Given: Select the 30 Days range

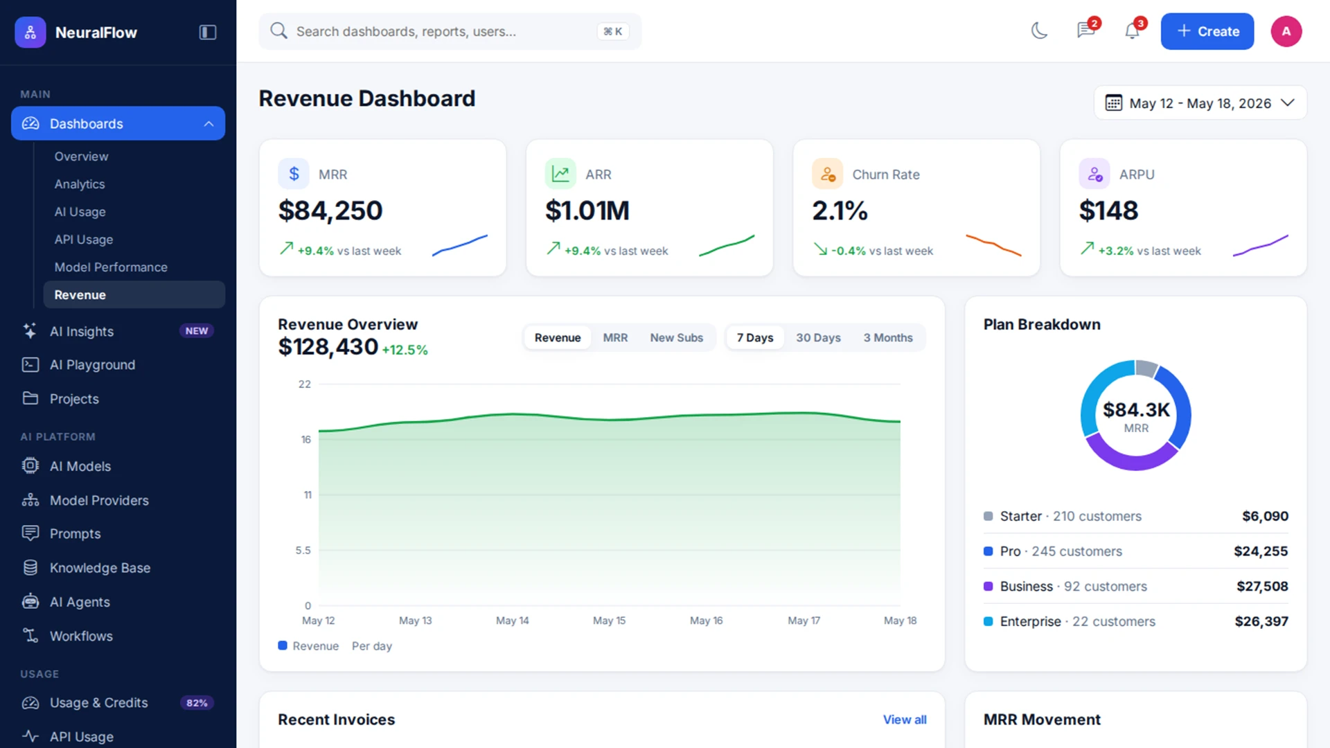Looking at the screenshot, I should [818, 337].
